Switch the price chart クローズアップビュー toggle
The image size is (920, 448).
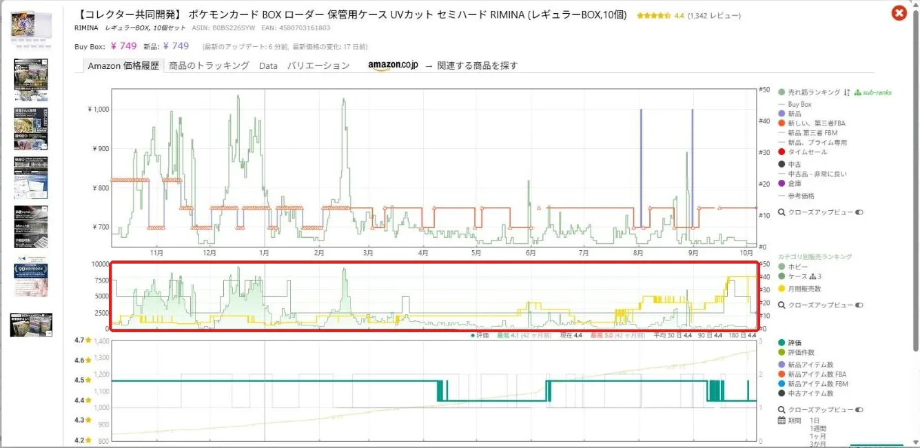click(859, 212)
